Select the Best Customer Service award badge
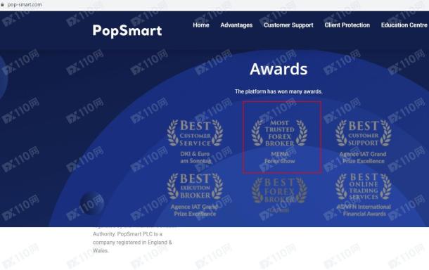 [195, 133]
